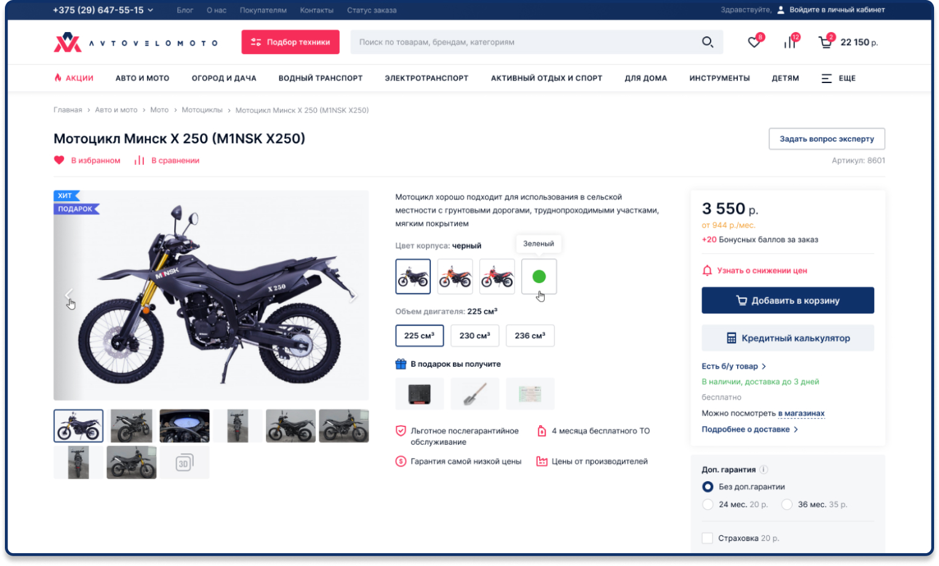Open АВТО И МОТО category
939x566 pixels.
[x=142, y=78]
